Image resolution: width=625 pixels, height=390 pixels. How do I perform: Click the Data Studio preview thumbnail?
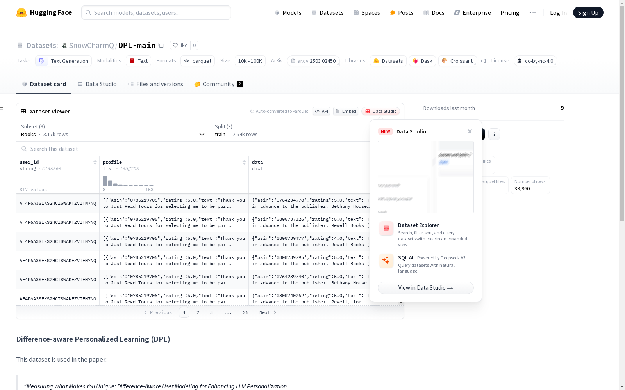(x=426, y=177)
